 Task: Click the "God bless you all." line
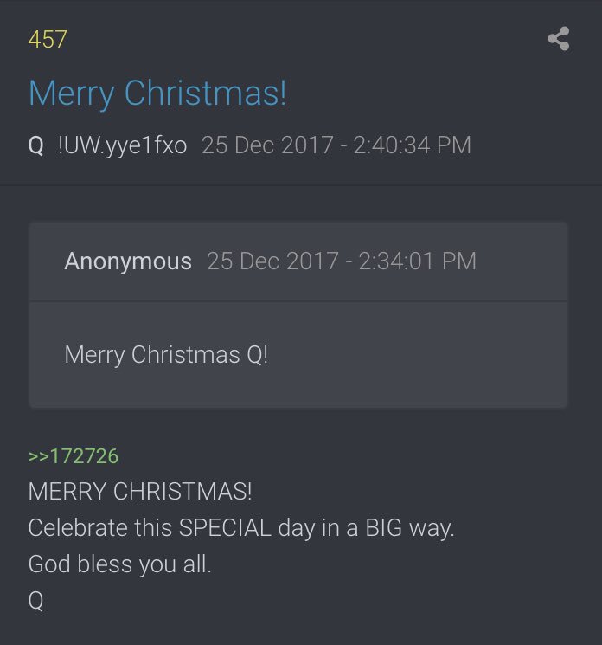tap(119, 564)
